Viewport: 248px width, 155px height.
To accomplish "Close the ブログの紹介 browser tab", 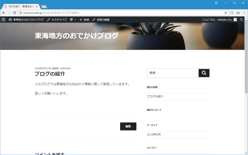I will (x=37, y=7).
